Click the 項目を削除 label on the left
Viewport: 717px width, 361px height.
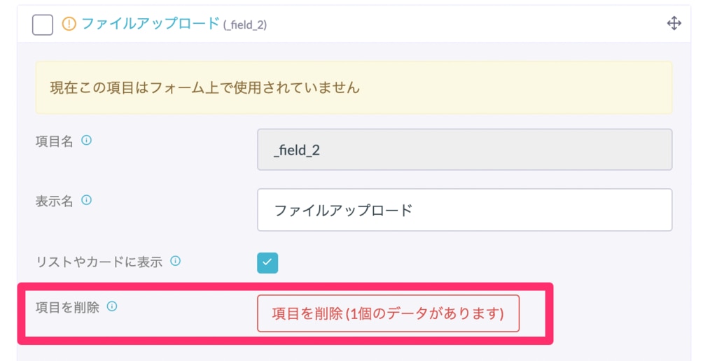tap(67, 307)
